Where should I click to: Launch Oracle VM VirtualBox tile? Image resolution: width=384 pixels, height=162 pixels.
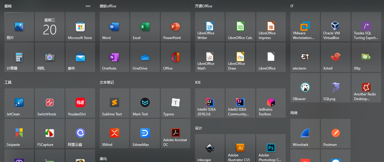coord(336,27)
